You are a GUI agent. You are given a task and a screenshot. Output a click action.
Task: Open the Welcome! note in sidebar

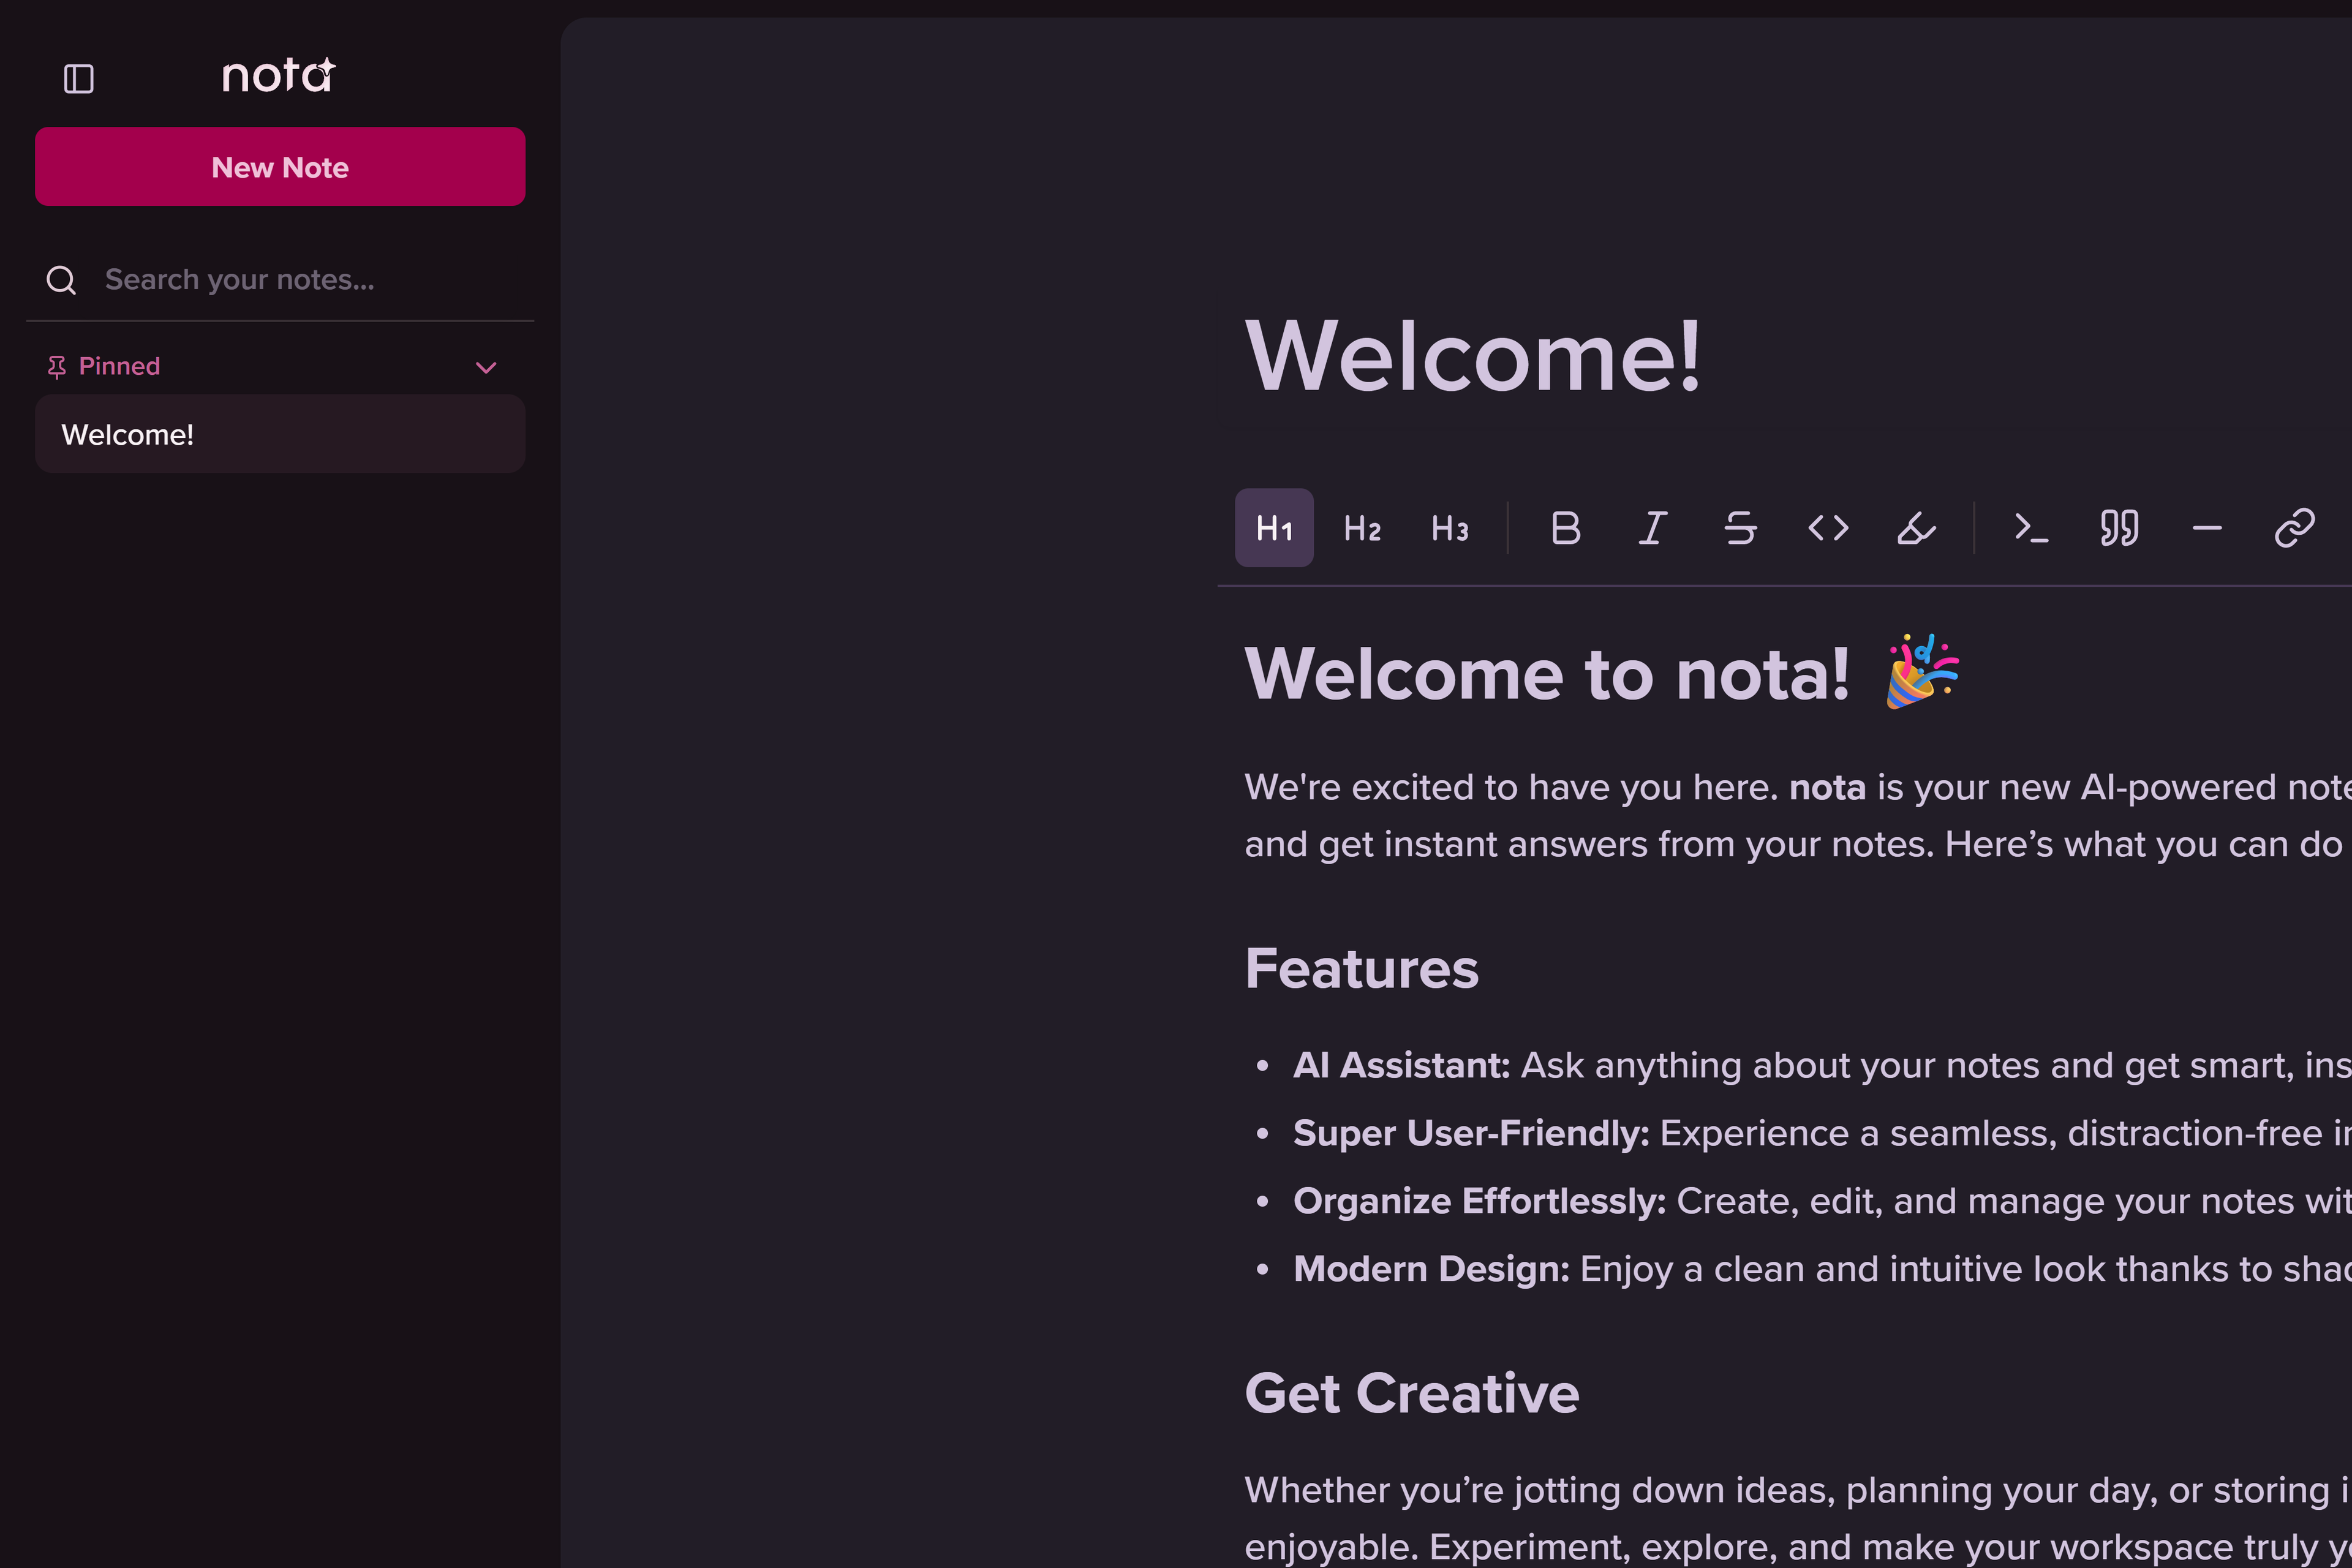click(280, 434)
